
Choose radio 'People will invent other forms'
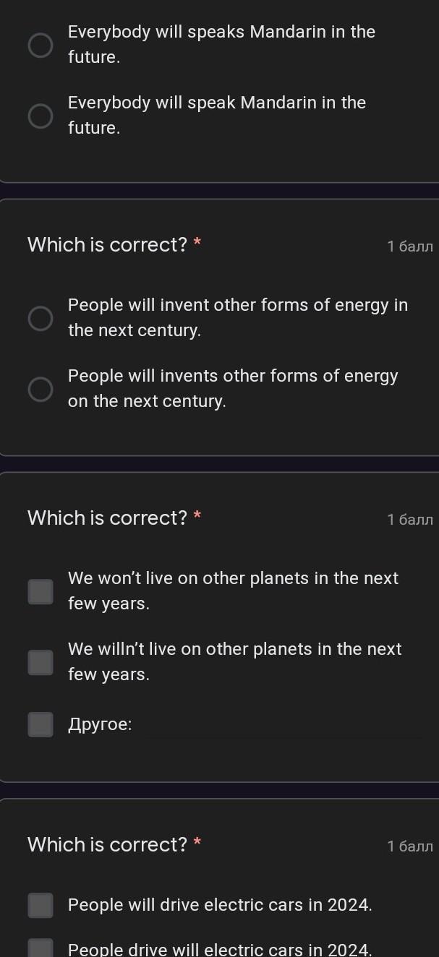40,318
